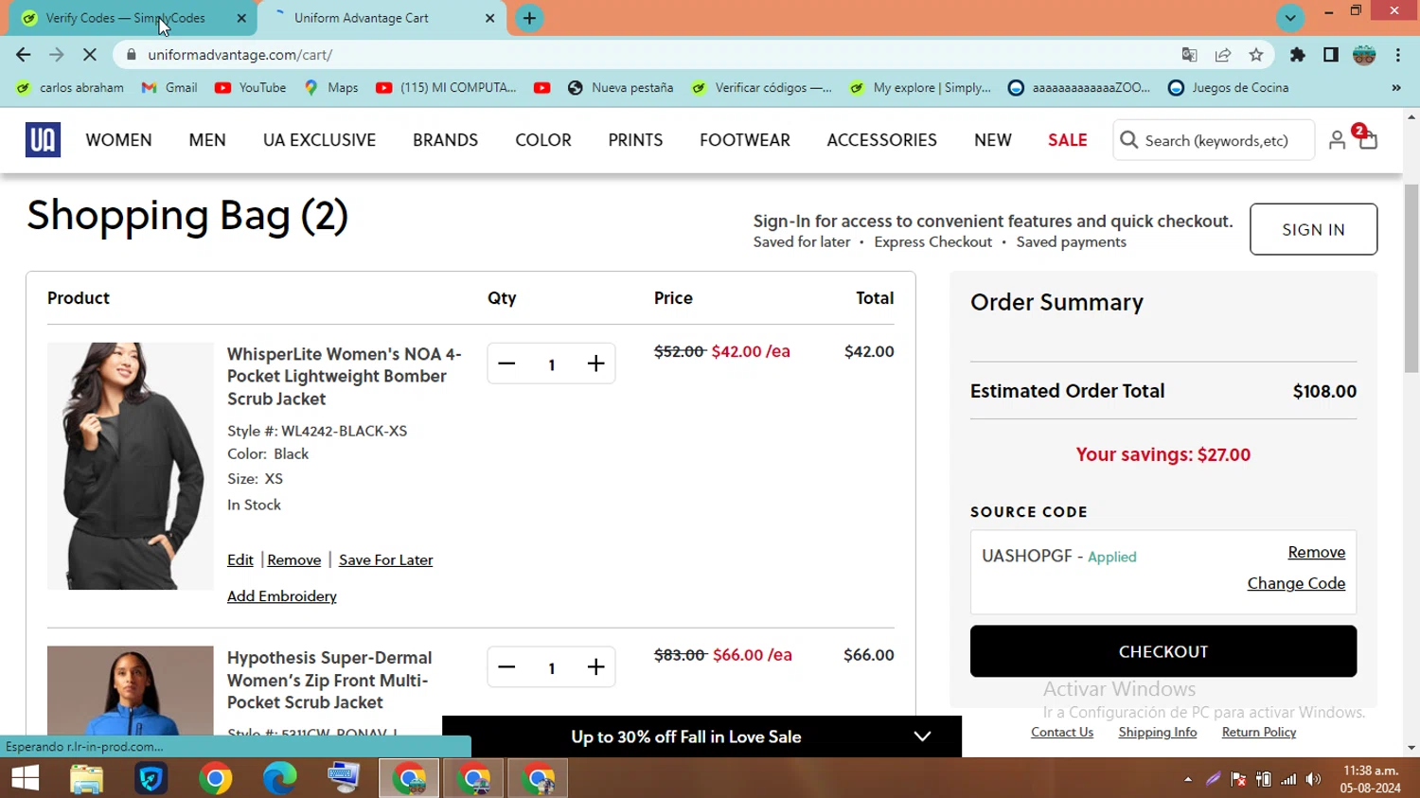
Task: Click the share page icon
Action: coord(1223,55)
